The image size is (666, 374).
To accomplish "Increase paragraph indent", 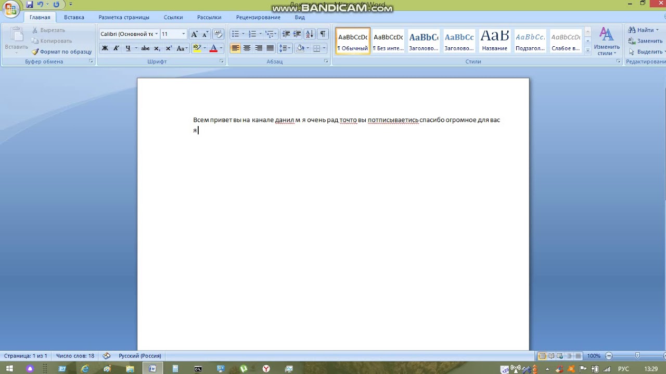I will tap(297, 34).
